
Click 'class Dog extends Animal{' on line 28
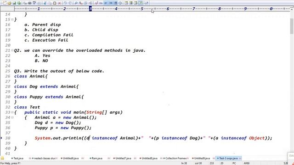[46, 87]
